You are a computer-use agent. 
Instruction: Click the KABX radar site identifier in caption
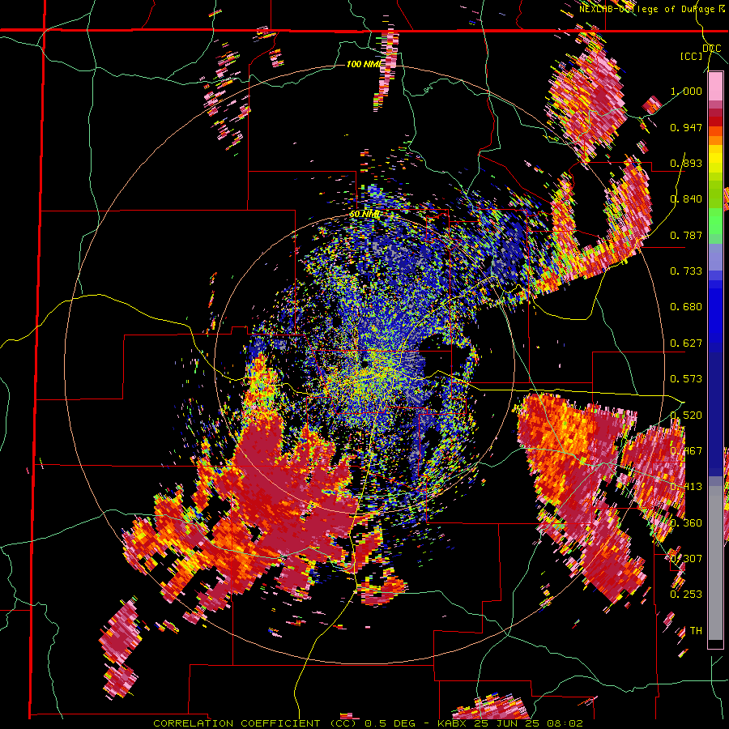point(451,723)
